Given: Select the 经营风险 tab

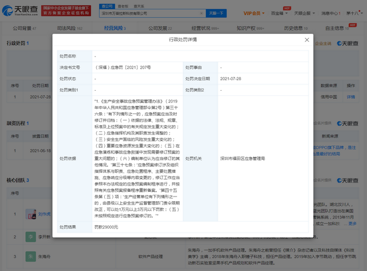Looking at the screenshot, I should 115,28.
